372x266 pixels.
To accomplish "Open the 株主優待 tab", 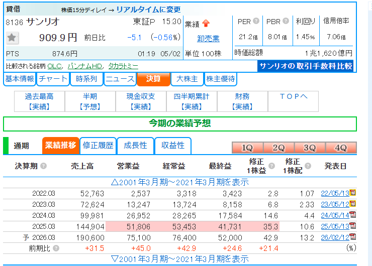I will tap(221, 79).
